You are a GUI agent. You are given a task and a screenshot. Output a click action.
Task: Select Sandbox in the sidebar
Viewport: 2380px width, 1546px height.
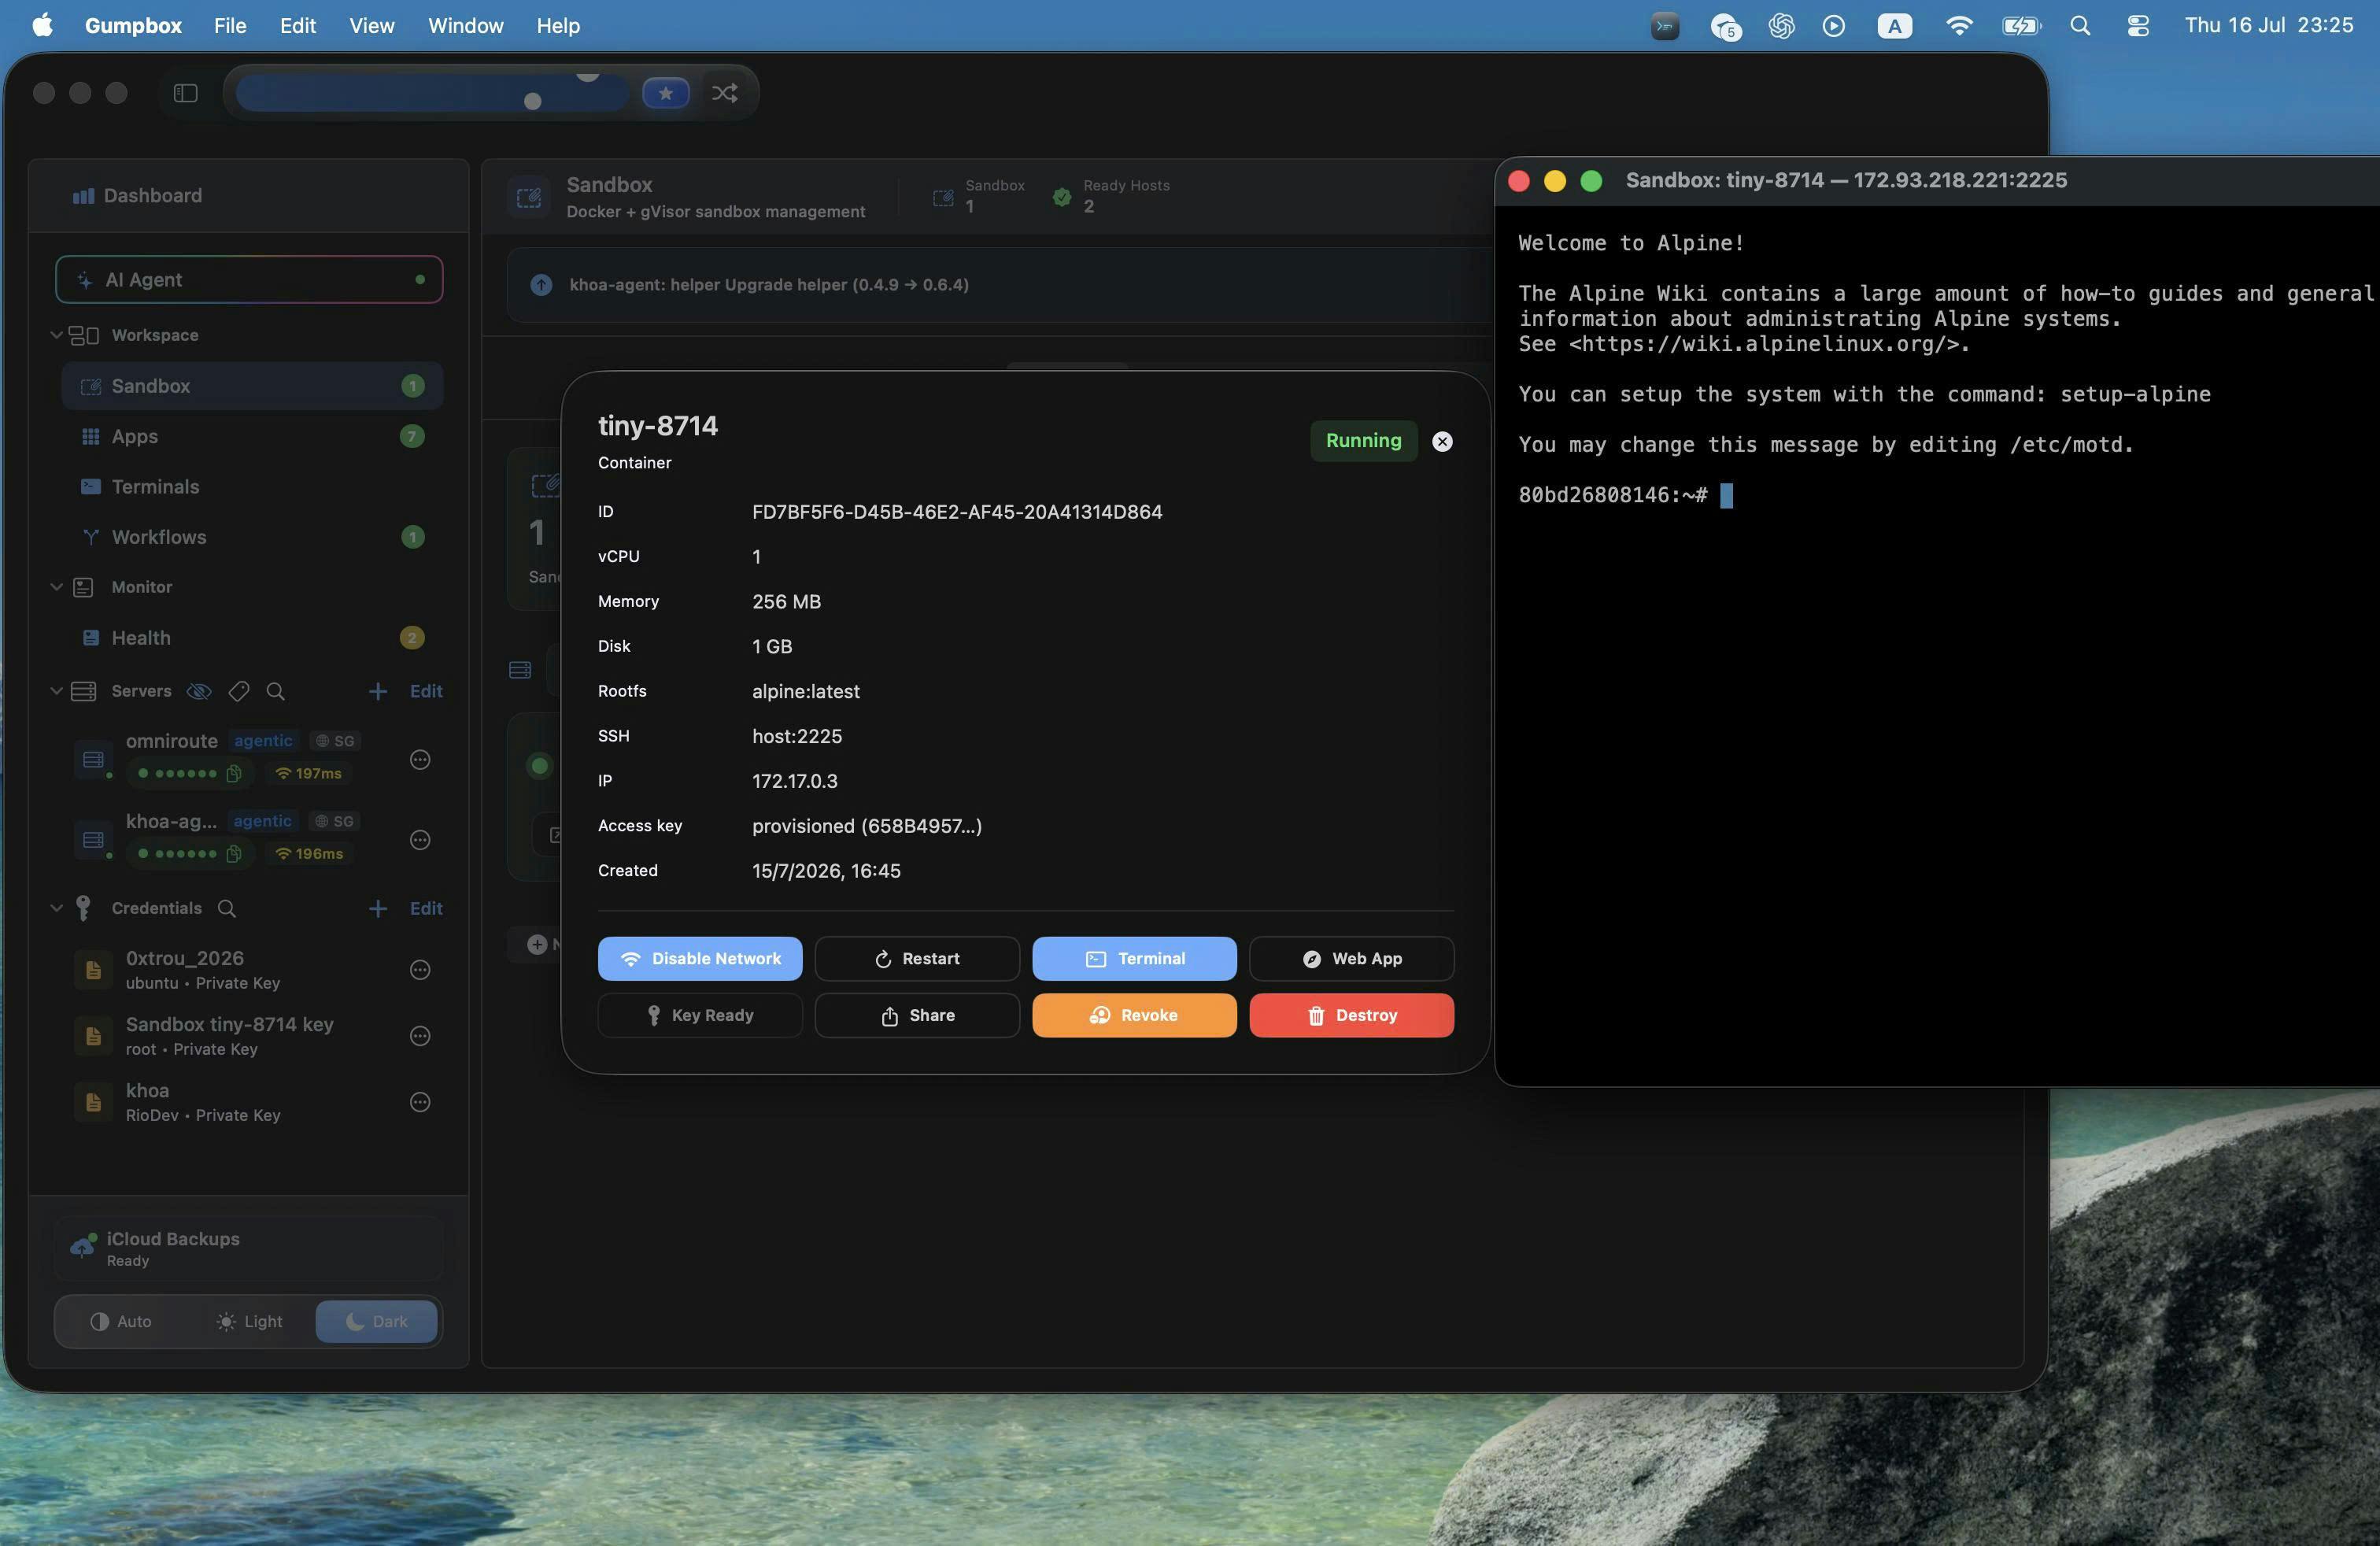pos(252,386)
